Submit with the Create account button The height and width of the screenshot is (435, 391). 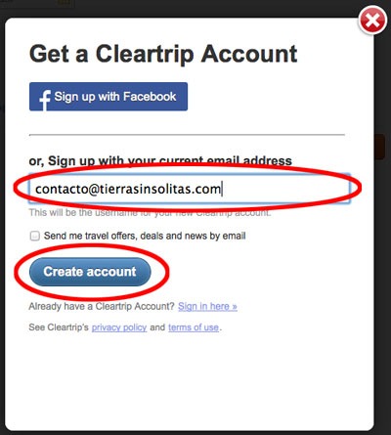point(90,272)
